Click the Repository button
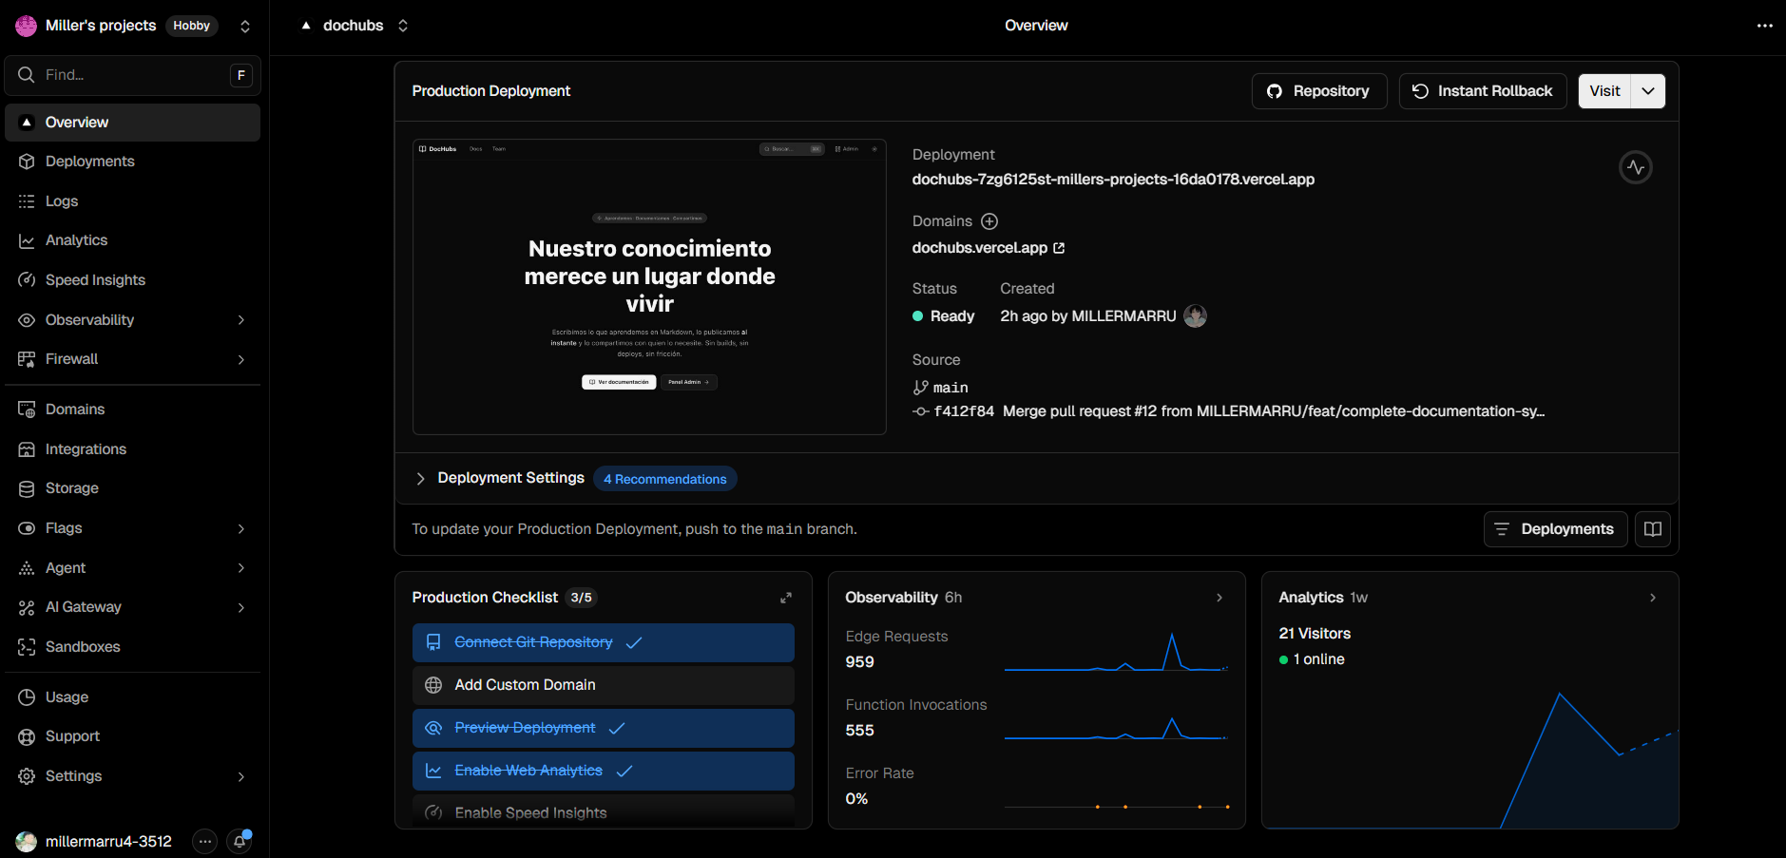The height and width of the screenshot is (858, 1786). 1318,91
